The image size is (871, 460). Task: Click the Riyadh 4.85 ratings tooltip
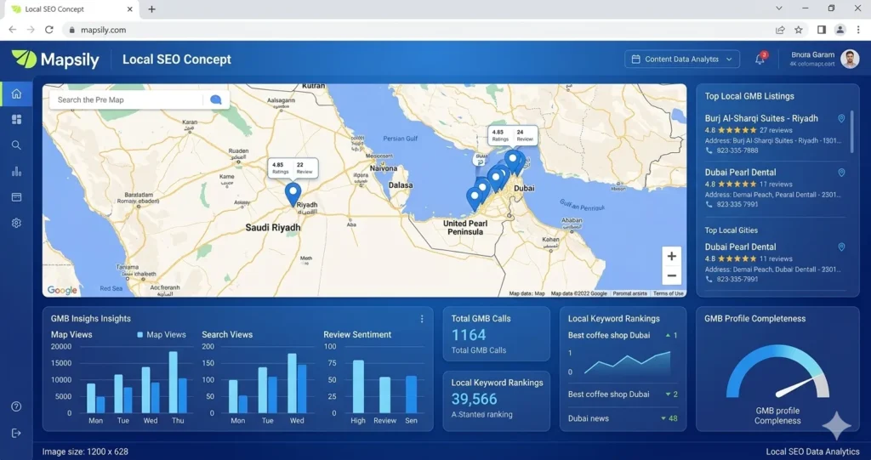pos(293,168)
